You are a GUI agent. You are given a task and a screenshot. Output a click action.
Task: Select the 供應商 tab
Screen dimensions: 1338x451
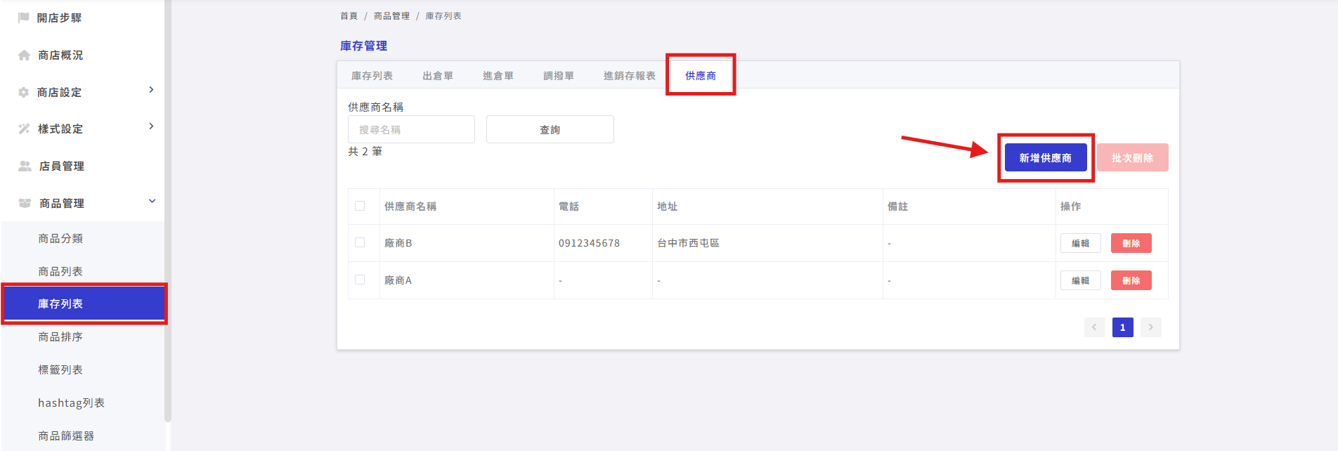tap(701, 76)
